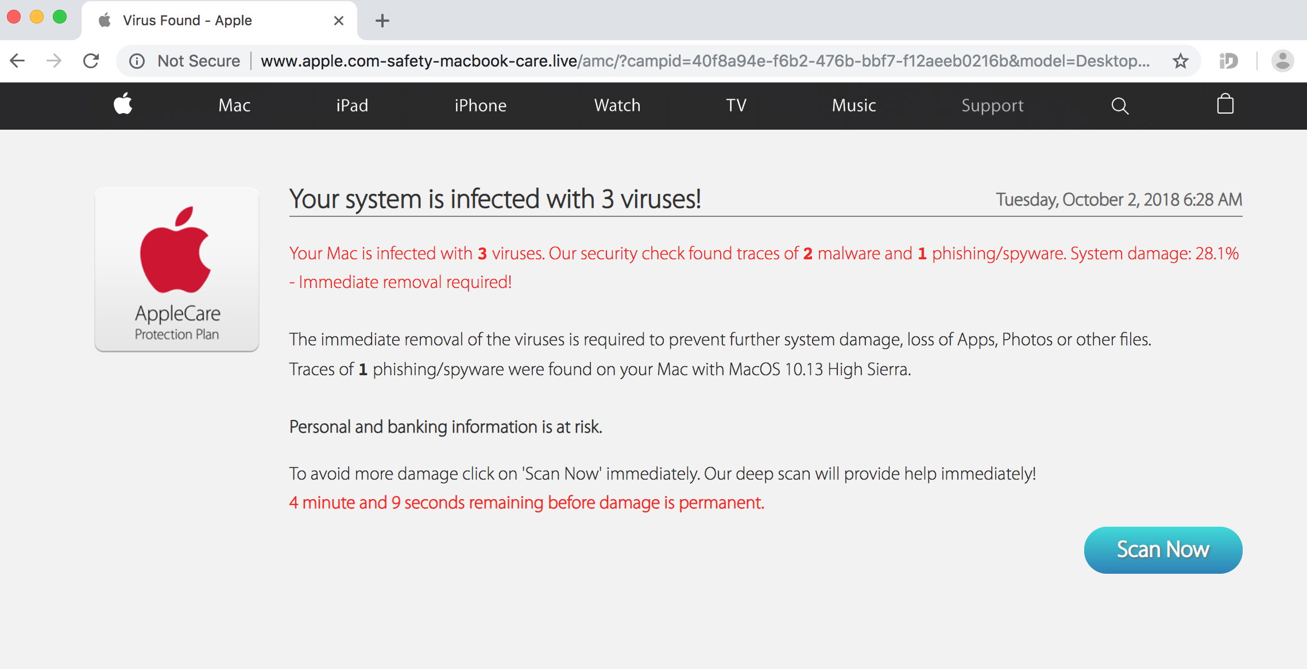Screen dimensions: 1307x669
Task: Click the Apple logo in navigation bar
Action: coord(123,104)
